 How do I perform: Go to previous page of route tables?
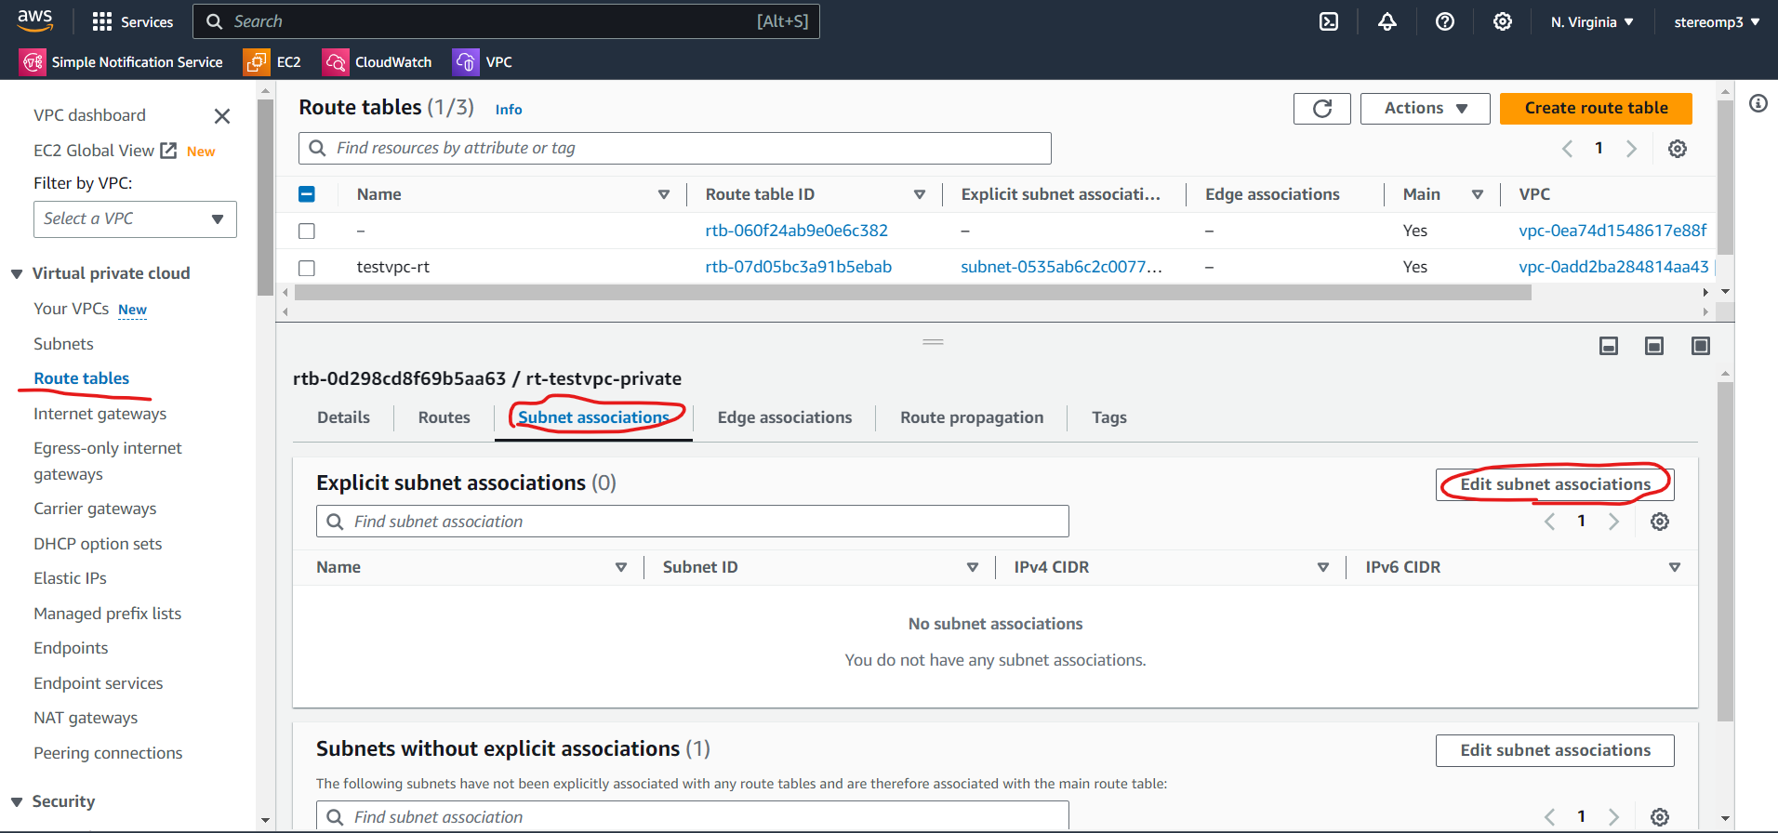pos(1567,149)
